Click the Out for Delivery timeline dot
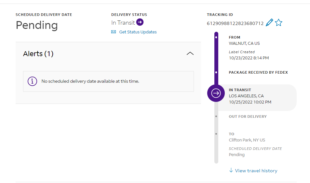 click(216, 116)
